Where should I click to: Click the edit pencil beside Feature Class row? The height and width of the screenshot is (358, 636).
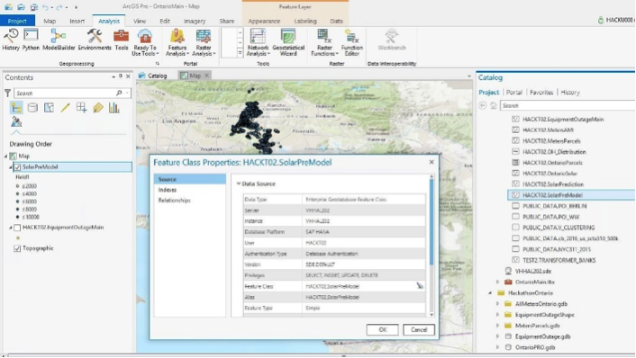pos(420,286)
